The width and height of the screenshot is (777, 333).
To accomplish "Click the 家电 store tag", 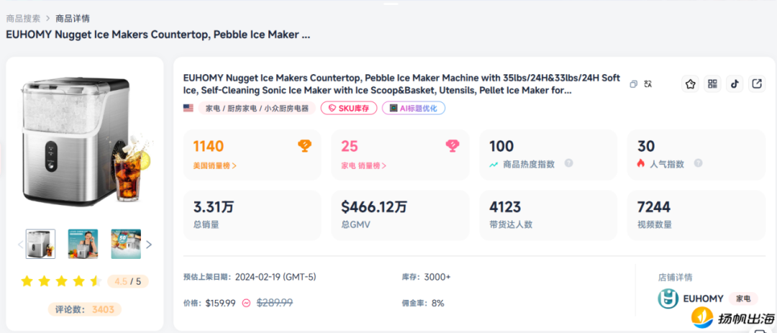I will coord(742,298).
